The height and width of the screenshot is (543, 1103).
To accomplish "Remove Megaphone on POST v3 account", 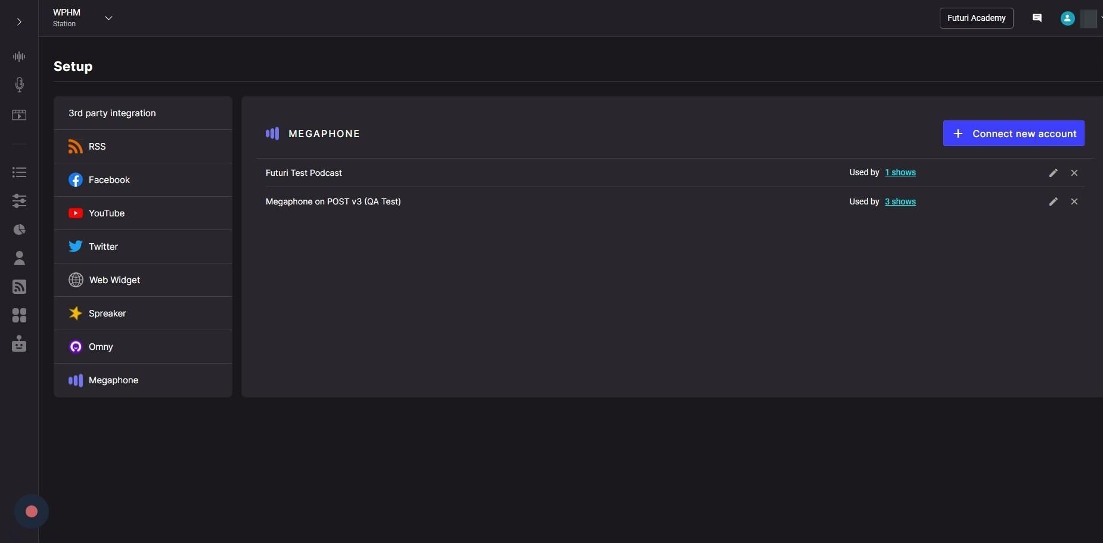I will click(1074, 201).
